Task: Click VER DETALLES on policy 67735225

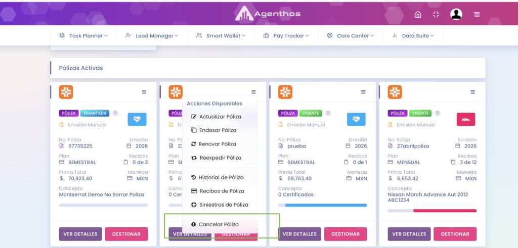Action: click(80, 234)
